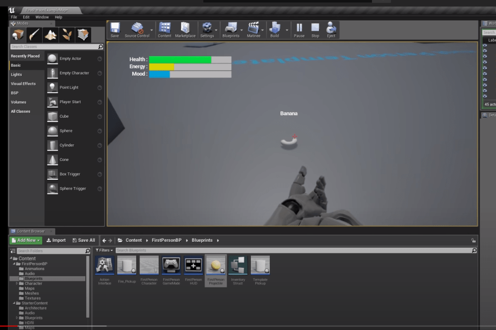Click the Import button
This screenshot has width=496, height=330.
click(x=56, y=240)
